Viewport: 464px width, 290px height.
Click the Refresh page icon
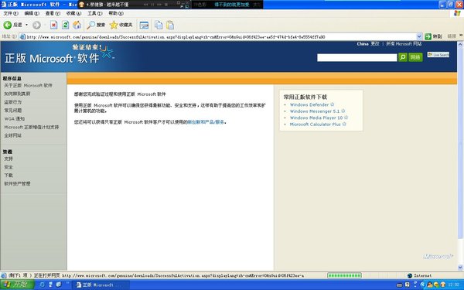(66, 26)
